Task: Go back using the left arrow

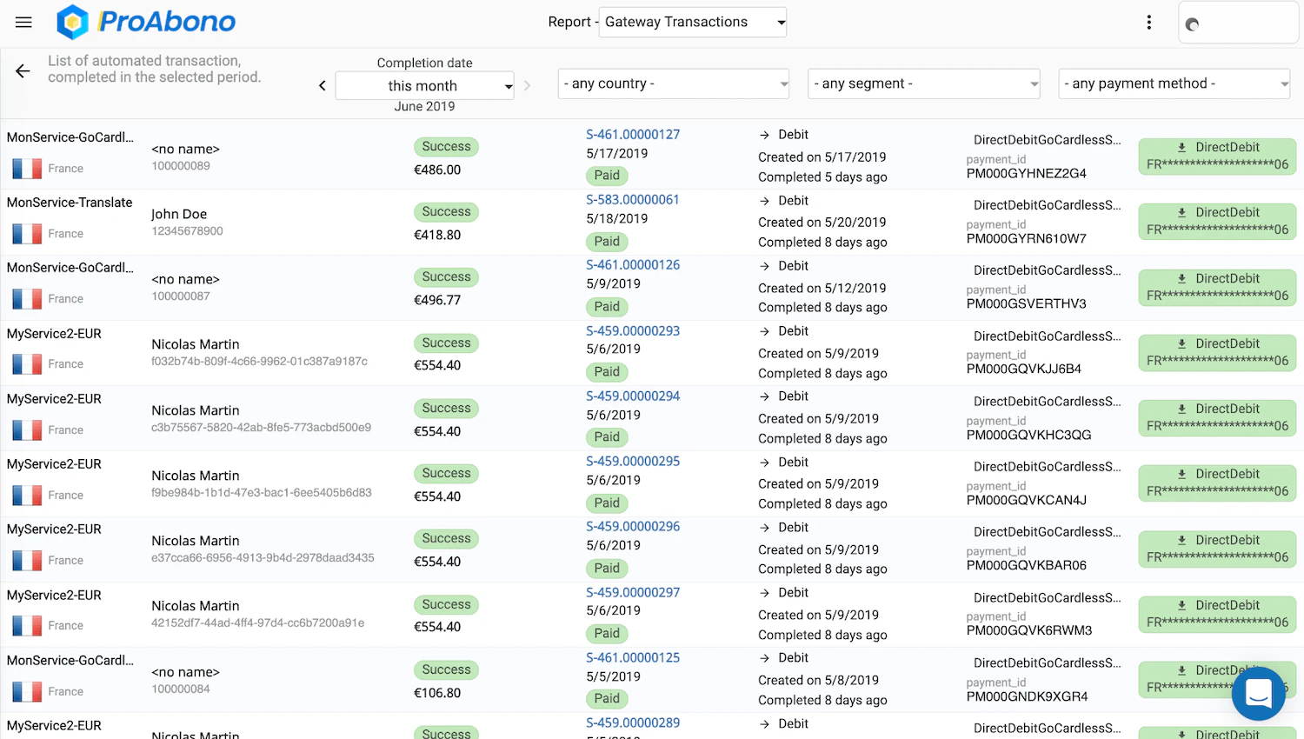Action: coord(23,71)
